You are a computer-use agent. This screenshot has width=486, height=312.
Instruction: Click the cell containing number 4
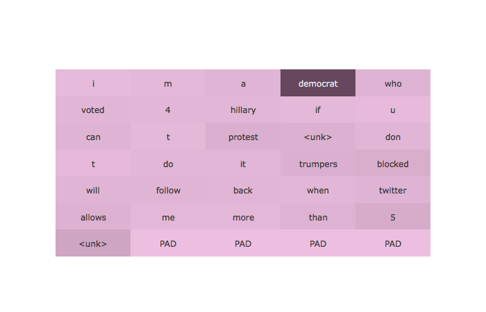168,110
